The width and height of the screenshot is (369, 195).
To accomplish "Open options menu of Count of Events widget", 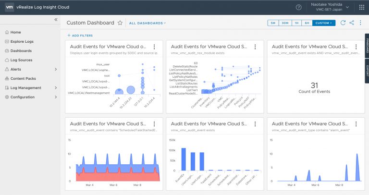I will click(x=356, y=47).
